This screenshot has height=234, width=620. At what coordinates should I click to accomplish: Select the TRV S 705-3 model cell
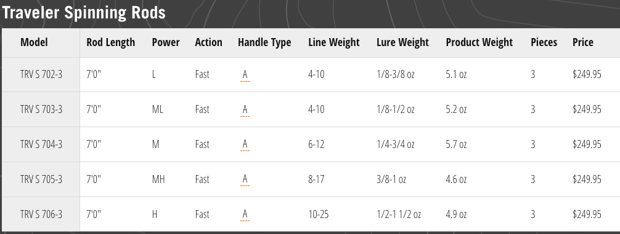pyautogui.click(x=41, y=179)
